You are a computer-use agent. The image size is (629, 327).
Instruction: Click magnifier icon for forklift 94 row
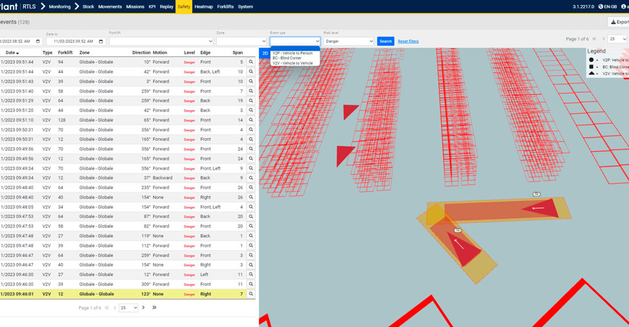250,62
